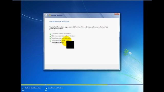Viewport: 164px width, 92px height.
Task: Click the 'Toutes les informations requises' paragraph
Action: (79, 28)
